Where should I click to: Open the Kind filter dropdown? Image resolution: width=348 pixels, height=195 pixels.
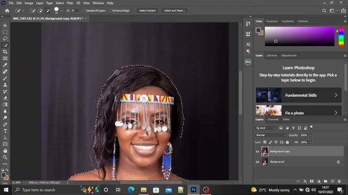pos(266,128)
